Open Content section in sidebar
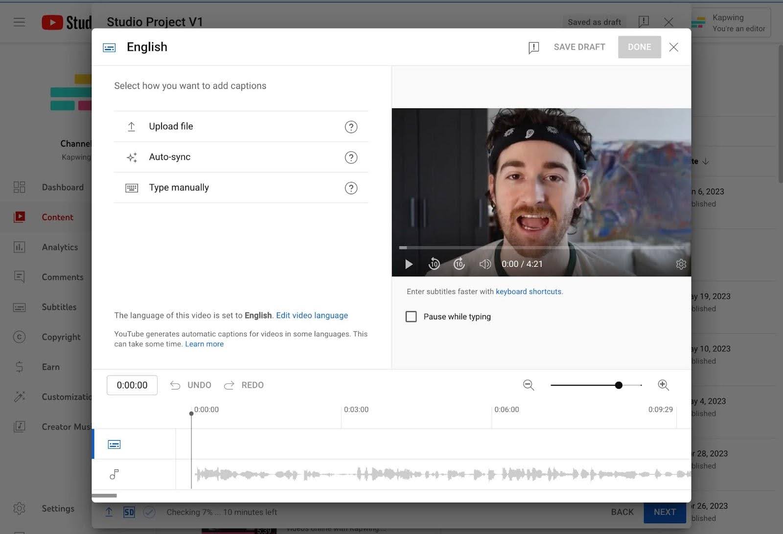Image resolution: width=783 pixels, height=534 pixels. 57,217
